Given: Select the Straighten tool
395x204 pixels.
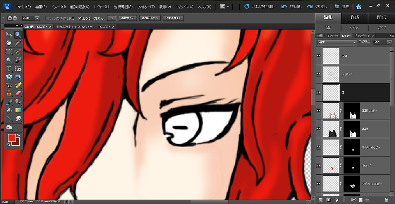Looking at the screenshot, I should 18,77.
